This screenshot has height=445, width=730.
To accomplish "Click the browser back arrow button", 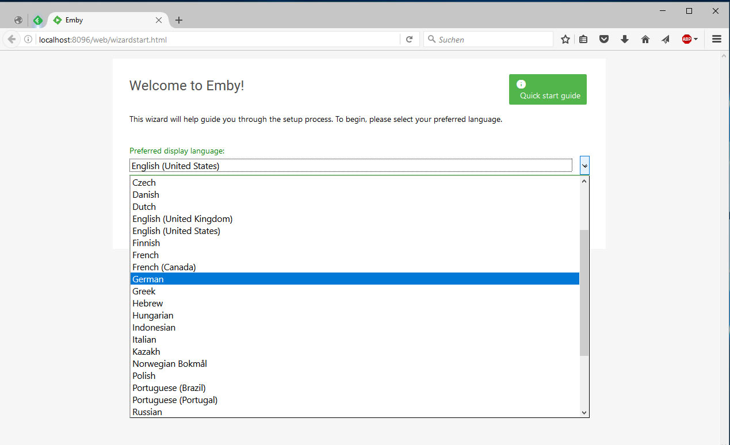I will (12, 39).
